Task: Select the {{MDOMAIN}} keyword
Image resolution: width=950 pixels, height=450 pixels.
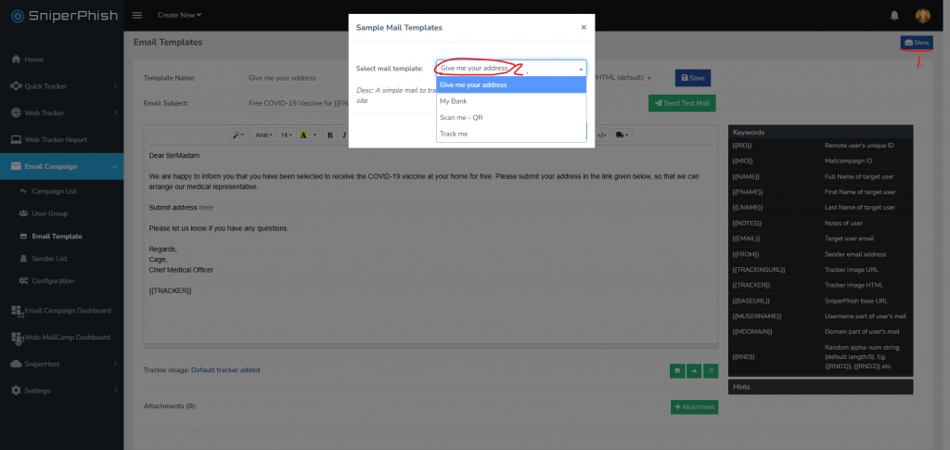Action: [x=753, y=331]
